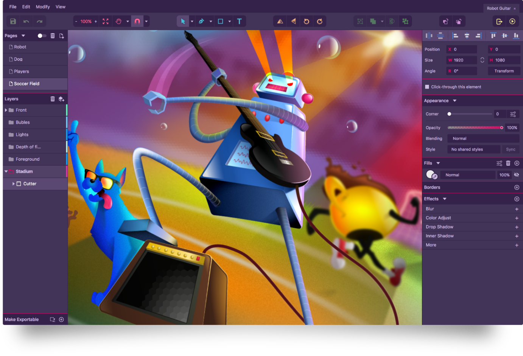Flip the selection horizontally
The height and width of the screenshot is (356, 523).
(280, 21)
